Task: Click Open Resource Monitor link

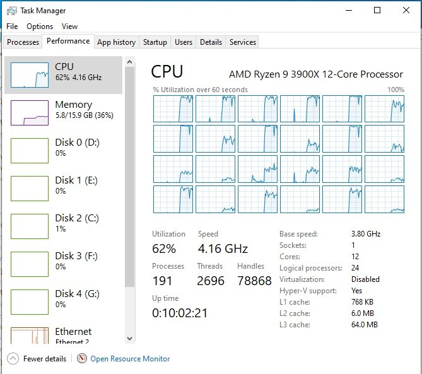Action: 130,359
